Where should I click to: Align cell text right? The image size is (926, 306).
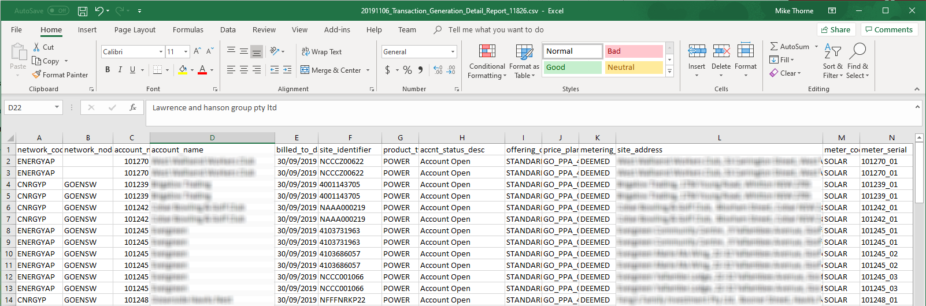(x=257, y=69)
